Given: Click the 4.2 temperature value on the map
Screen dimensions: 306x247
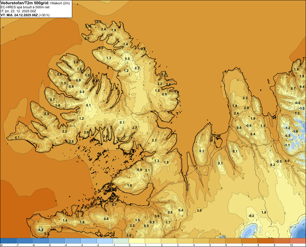Looking at the screenshot, I should point(95,80).
